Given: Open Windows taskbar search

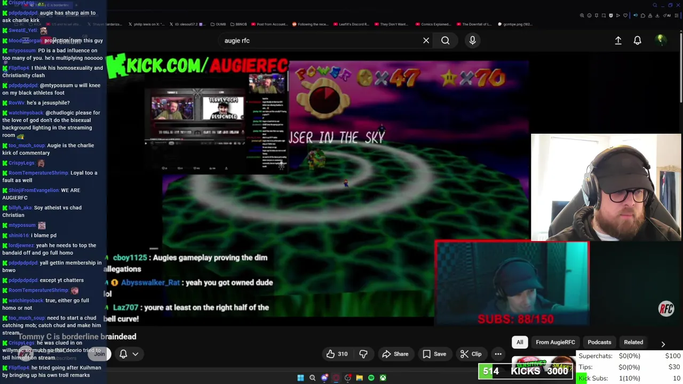Looking at the screenshot, I should [x=312, y=378].
